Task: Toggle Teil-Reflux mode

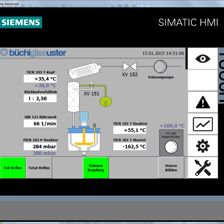Action: (x=13, y=168)
